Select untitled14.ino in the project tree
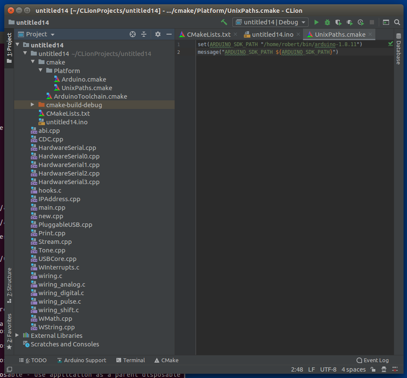Viewport: 407px width, 378px height. coord(67,122)
